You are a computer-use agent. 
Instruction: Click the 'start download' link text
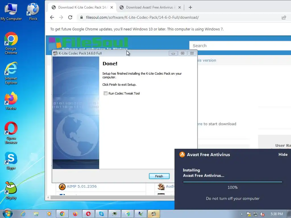(x=222, y=124)
